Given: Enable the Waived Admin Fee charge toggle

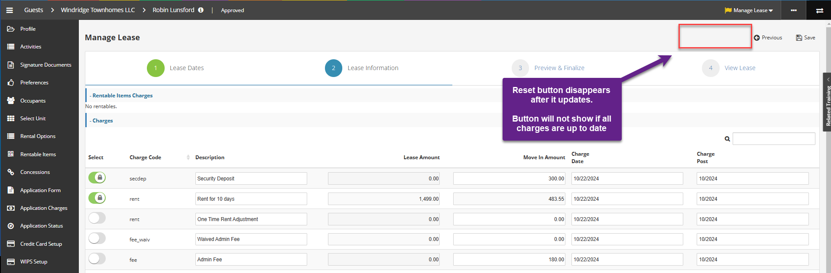Looking at the screenshot, I should click(97, 238).
